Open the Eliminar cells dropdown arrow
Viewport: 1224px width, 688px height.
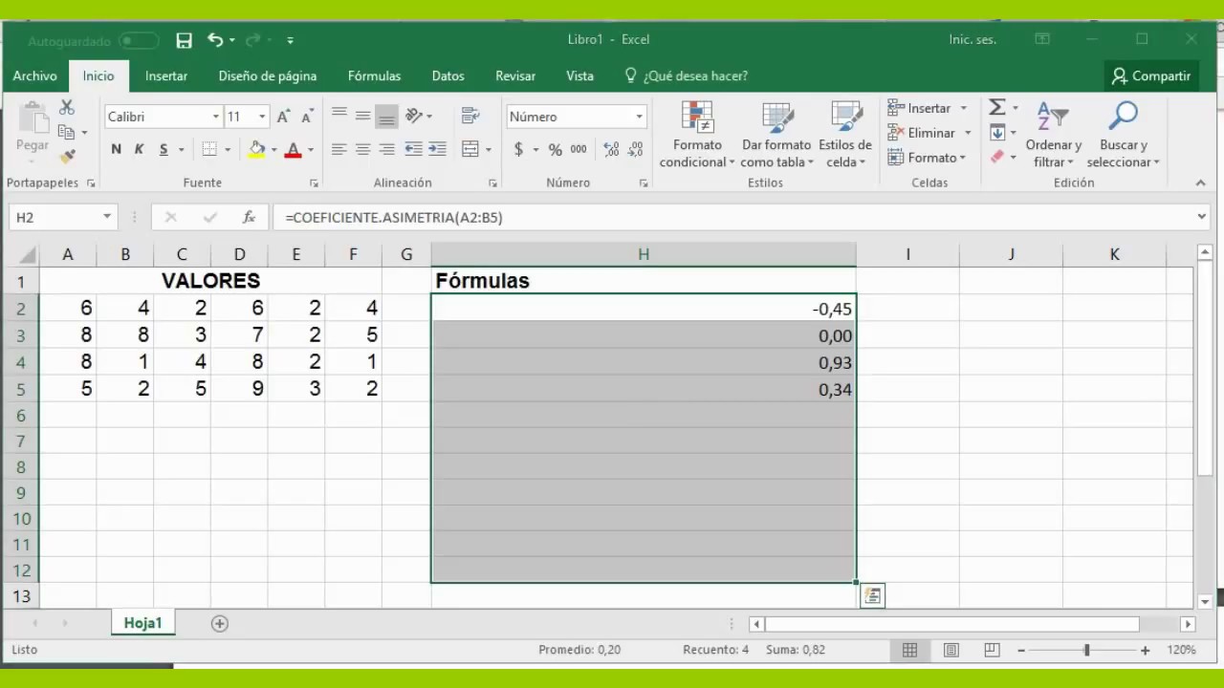(x=967, y=133)
